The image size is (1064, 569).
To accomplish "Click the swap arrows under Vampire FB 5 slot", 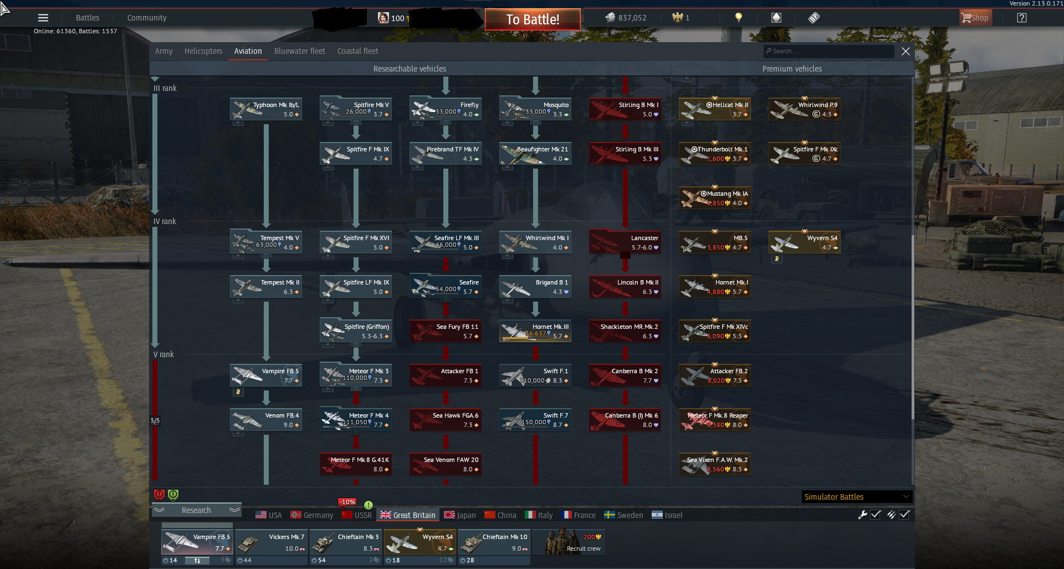I will coord(197,561).
